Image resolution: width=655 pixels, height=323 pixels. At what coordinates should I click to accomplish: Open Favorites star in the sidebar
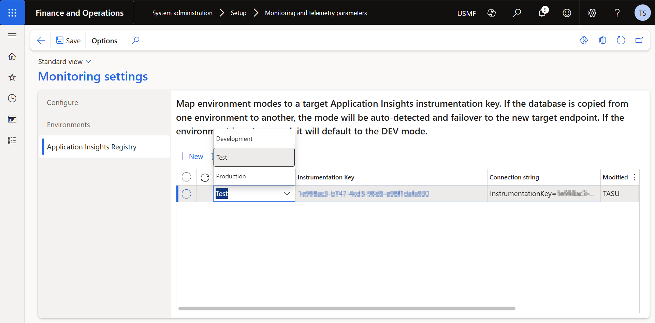pyautogui.click(x=12, y=77)
